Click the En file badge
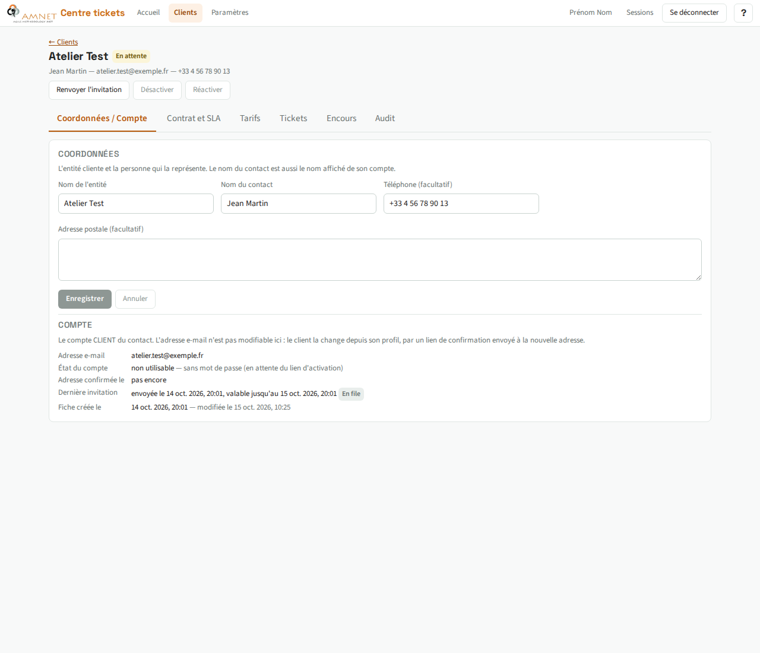 tap(351, 394)
